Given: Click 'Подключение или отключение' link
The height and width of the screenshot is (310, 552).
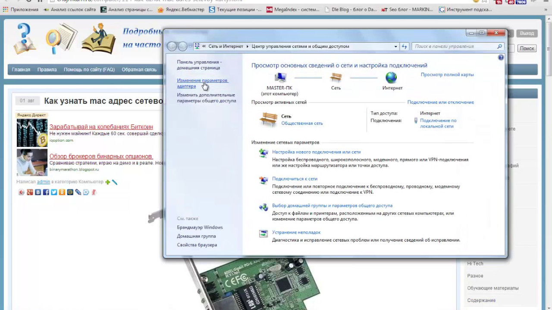Looking at the screenshot, I should (440, 102).
